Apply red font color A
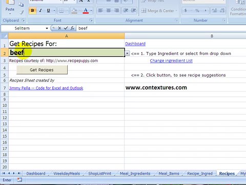 click(x=86, y=11)
